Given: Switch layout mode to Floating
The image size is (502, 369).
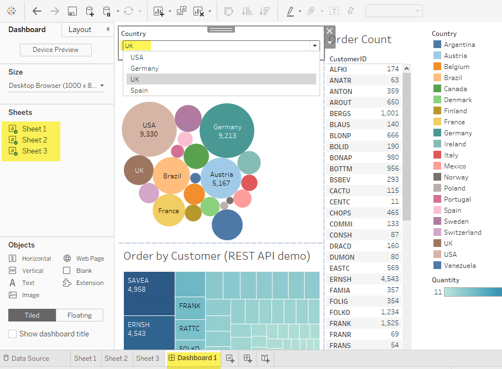Looking at the screenshot, I should (x=79, y=315).
